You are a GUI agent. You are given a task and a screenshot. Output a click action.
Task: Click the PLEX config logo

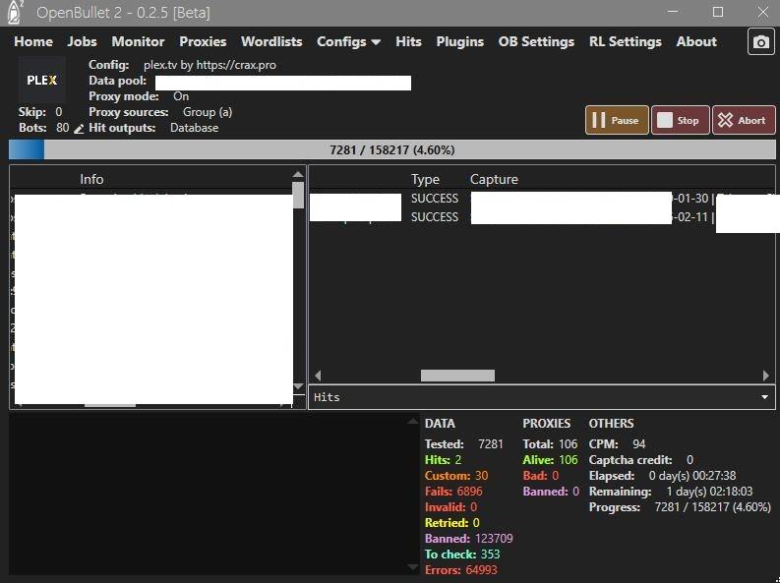[41, 80]
